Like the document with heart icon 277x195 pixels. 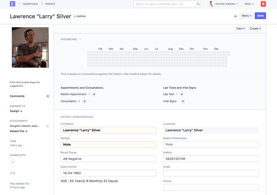click(x=11, y=173)
